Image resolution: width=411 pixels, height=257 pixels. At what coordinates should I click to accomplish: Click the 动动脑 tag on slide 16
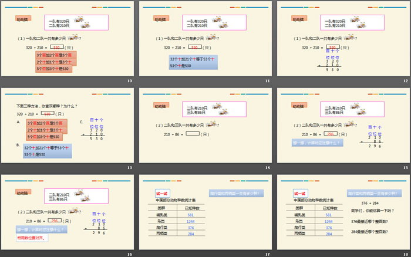pos(23,192)
